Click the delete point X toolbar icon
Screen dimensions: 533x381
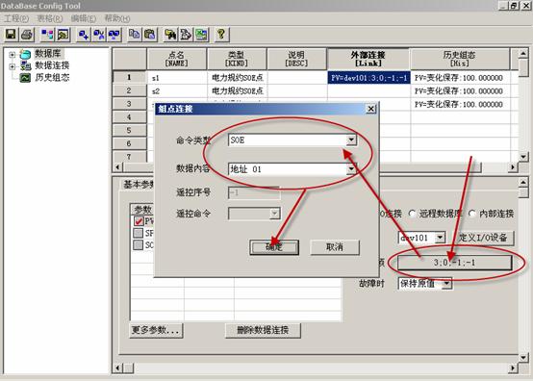pos(99,35)
